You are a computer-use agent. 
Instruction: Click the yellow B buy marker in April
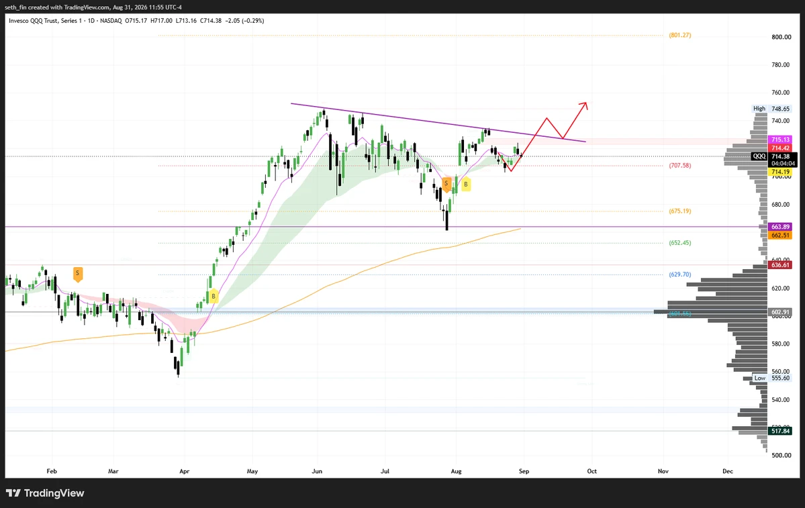pos(213,296)
